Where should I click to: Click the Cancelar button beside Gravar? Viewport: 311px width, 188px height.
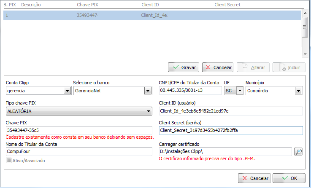[x=218, y=67]
